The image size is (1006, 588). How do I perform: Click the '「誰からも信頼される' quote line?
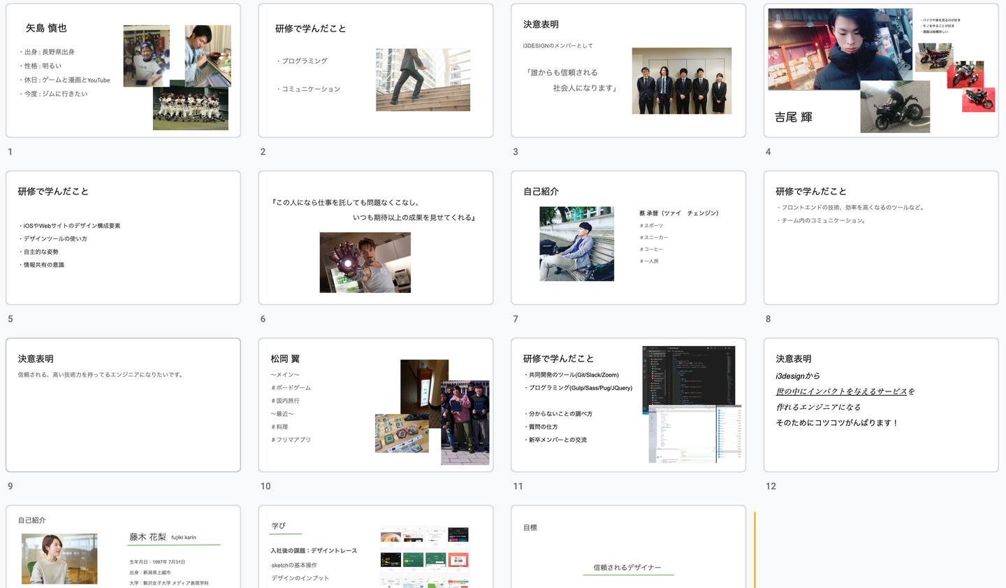(562, 72)
